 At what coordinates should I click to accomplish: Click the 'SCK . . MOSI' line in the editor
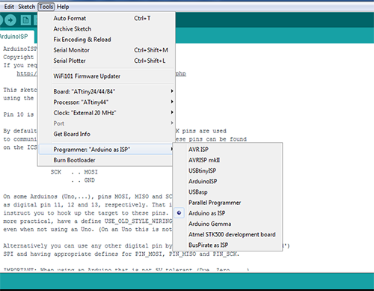point(74,172)
